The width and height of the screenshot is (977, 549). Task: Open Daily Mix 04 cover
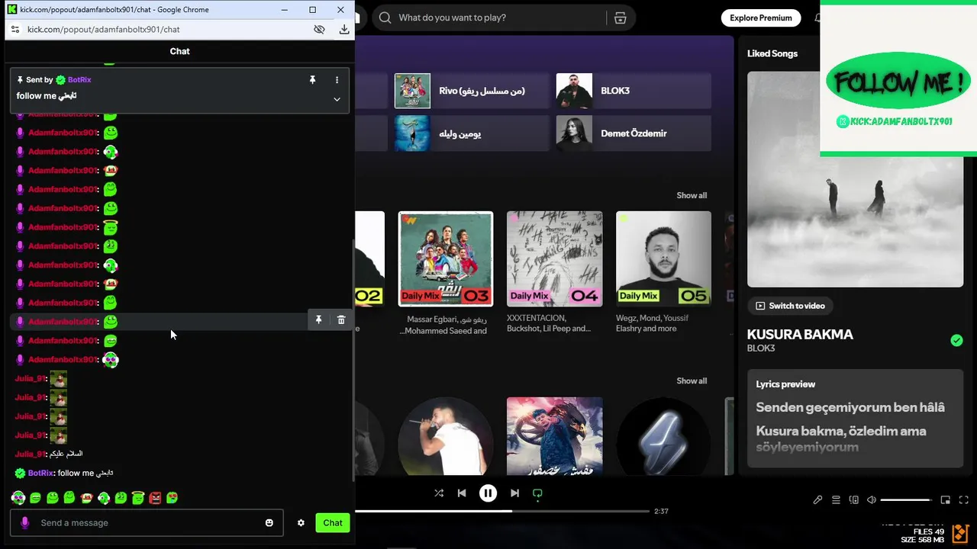point(555,259)
